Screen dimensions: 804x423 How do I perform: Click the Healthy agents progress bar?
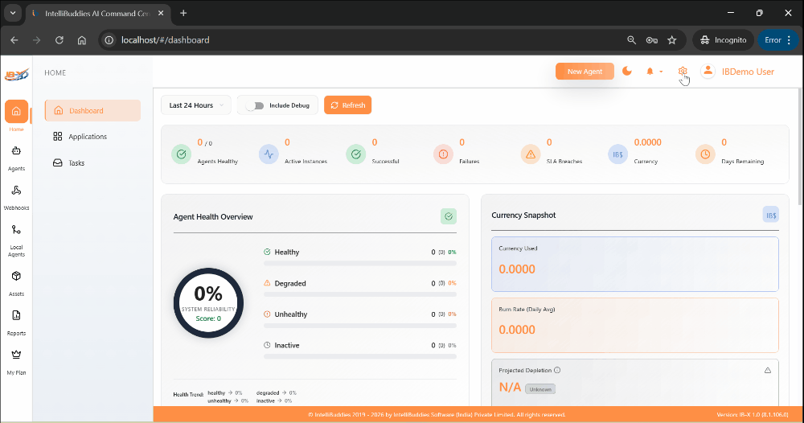coord(359,263)
